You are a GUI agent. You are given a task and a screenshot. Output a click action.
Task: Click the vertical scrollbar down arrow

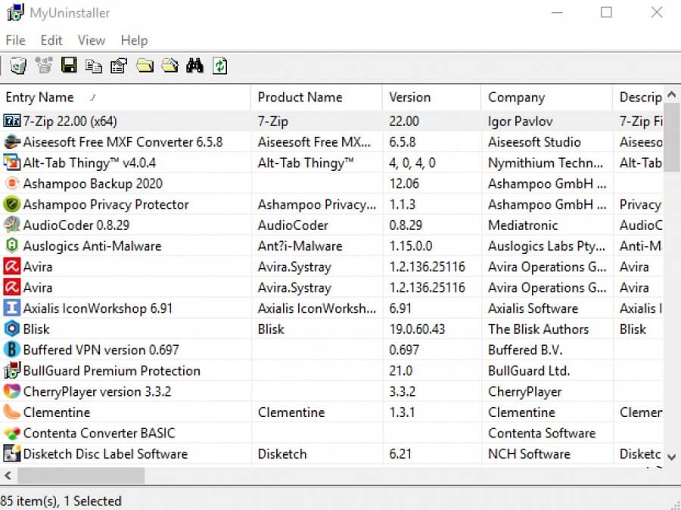tap(671, 456)
